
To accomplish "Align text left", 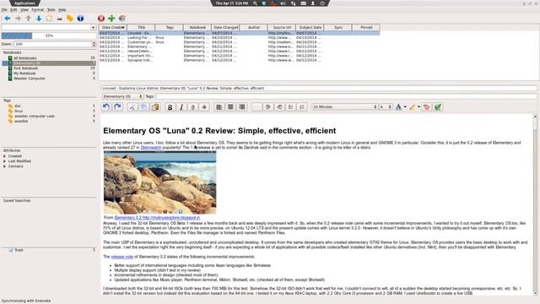I will click(219, 107).
